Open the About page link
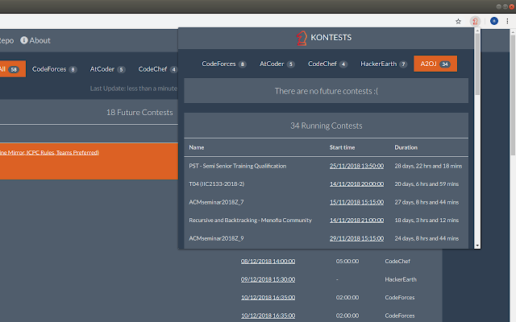 click(x=35, y=40)
